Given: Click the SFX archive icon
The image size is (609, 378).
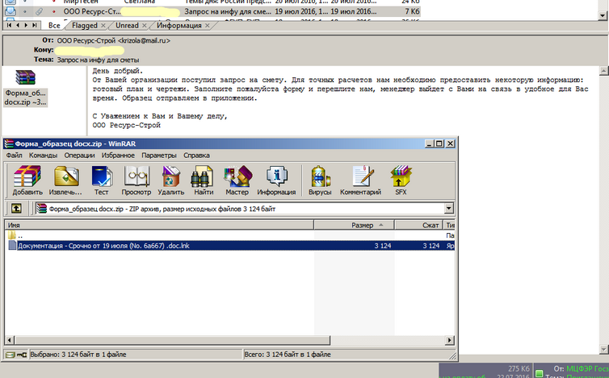Looking at the screenshot, I should pyautogui.click(x=401, y=181).
